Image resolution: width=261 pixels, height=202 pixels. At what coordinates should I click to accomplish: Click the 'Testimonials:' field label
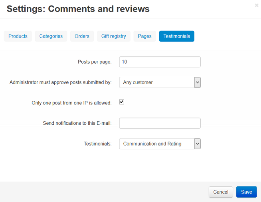97,144
